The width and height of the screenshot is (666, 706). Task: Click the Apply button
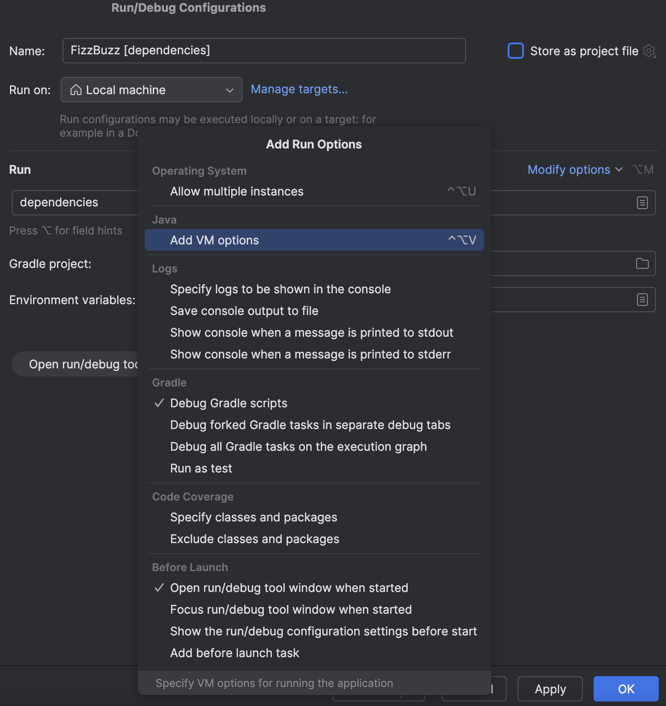550,689
